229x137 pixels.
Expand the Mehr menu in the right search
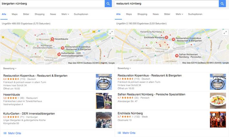pyautogui.click(x=179, y=14)
